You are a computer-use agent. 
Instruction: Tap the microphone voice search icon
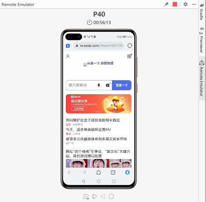(x=99, y=85)
